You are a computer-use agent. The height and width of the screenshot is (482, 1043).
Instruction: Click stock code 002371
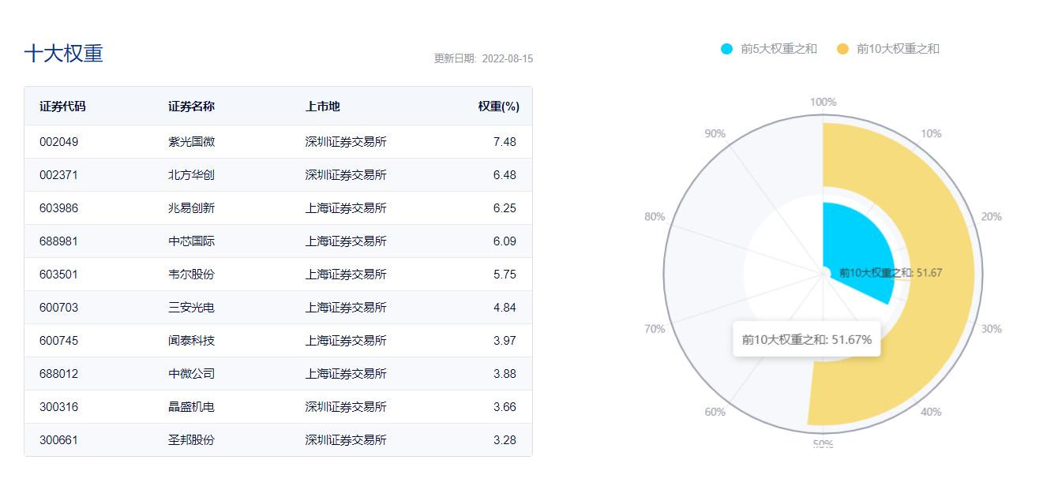[x=59, y=175]
